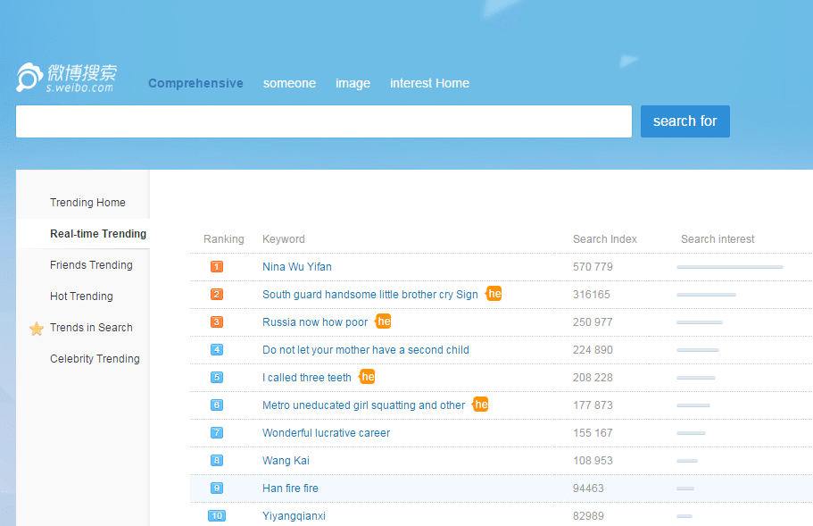Click the star icon beside Trends in Search
Screen dimensions: 813x526
pos(37,329)
